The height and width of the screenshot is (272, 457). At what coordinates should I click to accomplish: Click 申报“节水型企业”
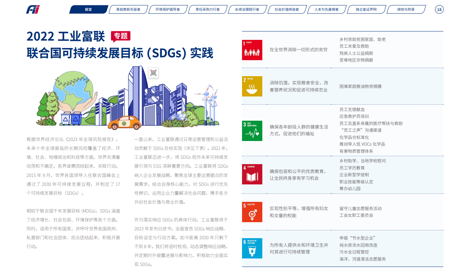[357, 238]
